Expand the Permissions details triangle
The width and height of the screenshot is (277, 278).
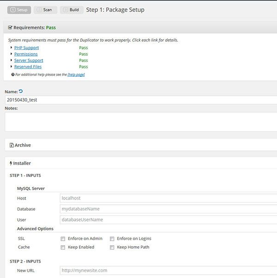11,54
